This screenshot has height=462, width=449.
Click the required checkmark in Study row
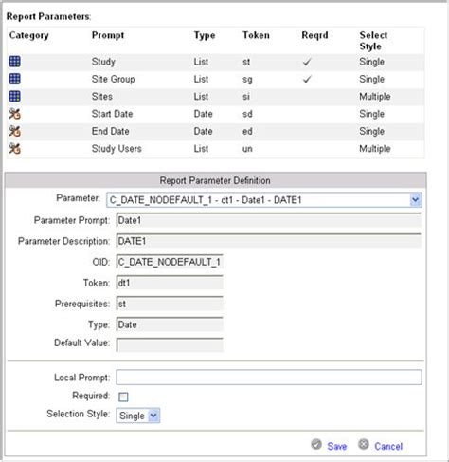click(307, 62)
